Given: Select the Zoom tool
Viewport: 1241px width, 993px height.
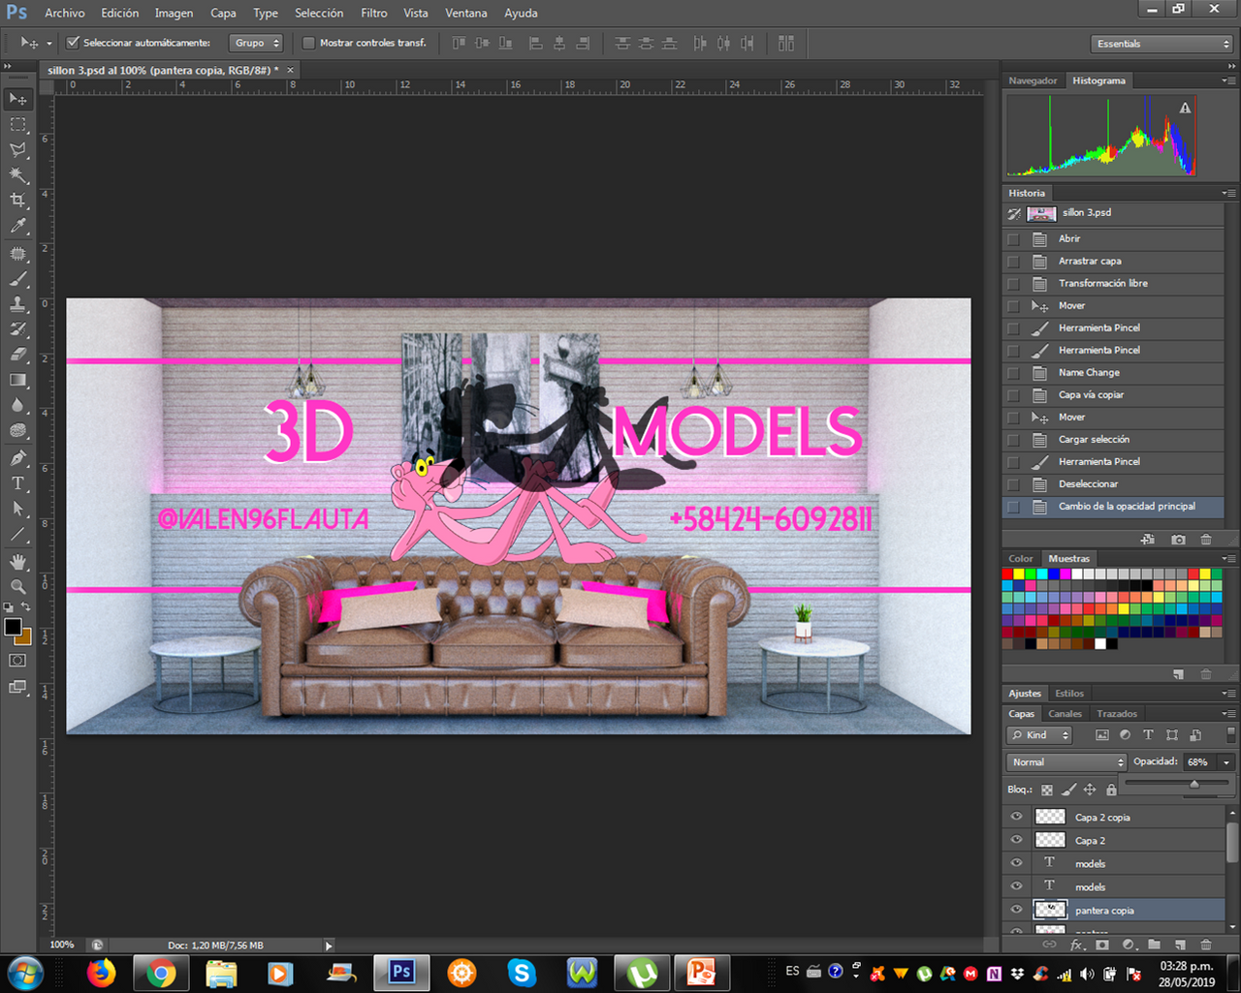Looking at the screenshot, I should tap(17, 586).
